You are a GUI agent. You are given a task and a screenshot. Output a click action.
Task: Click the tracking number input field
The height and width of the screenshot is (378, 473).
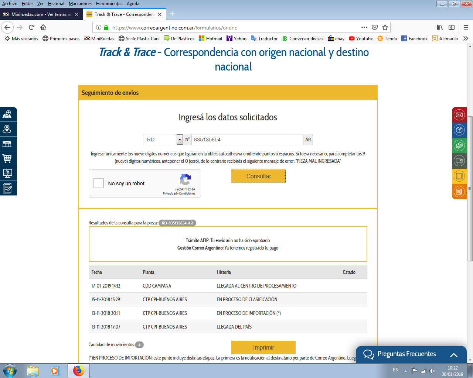coord(247,140)
